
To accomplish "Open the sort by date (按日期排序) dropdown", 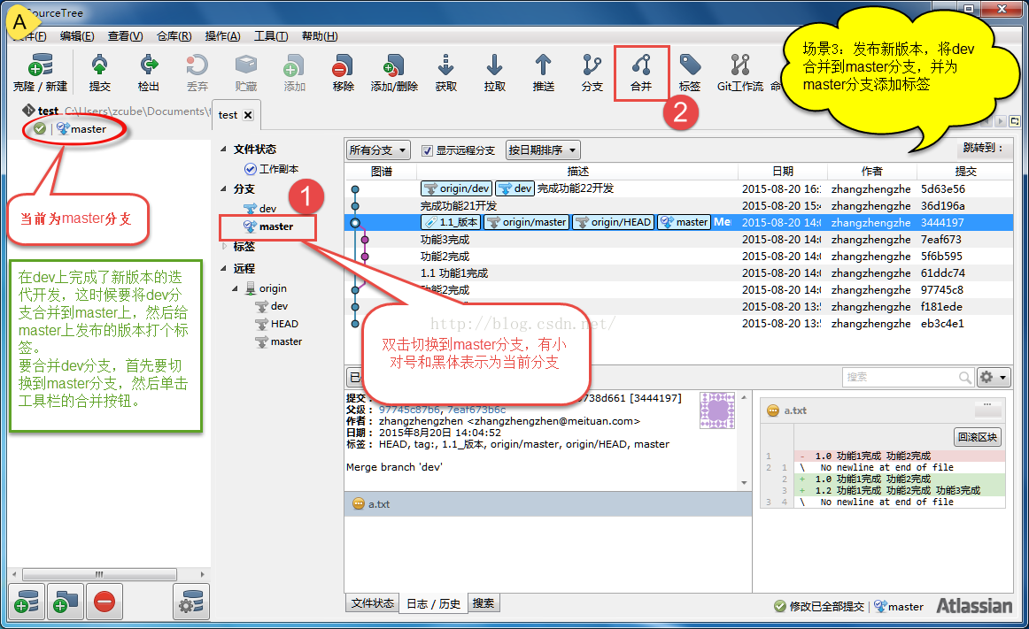I will pyautogui.click(x=543, y=150).
